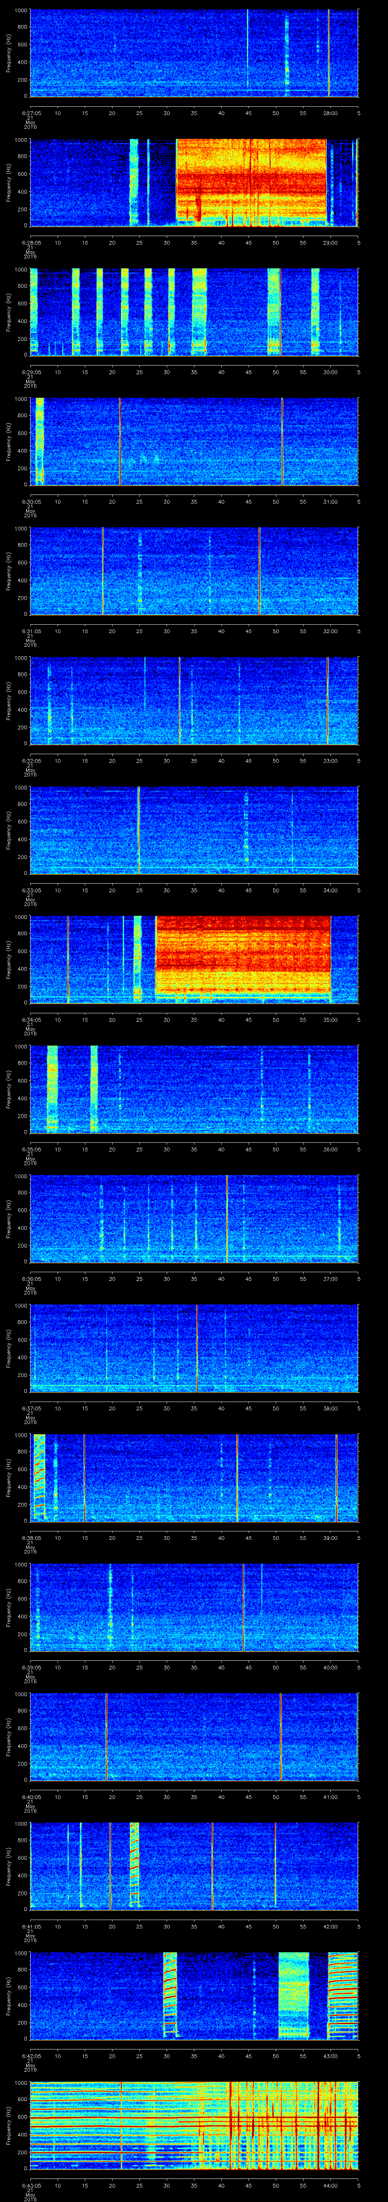
Task: Click the '6:30:05' start time label
Action: coord(31,501)
